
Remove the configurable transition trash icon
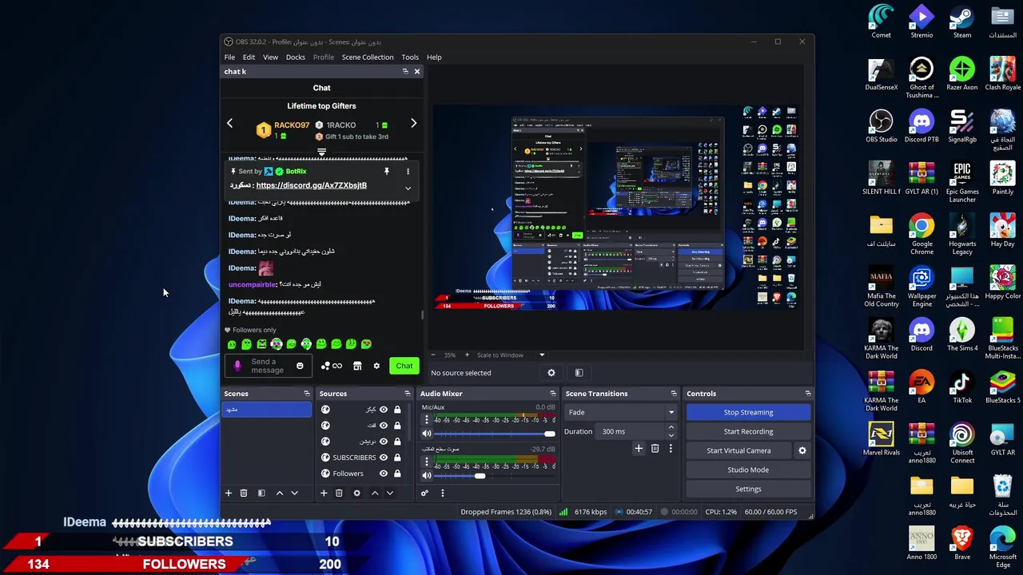point(655,449)
